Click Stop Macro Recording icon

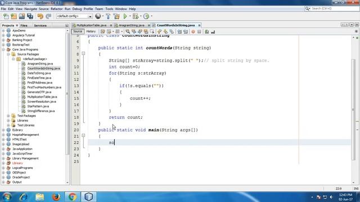pyautogui.click(x=199, y=31)
